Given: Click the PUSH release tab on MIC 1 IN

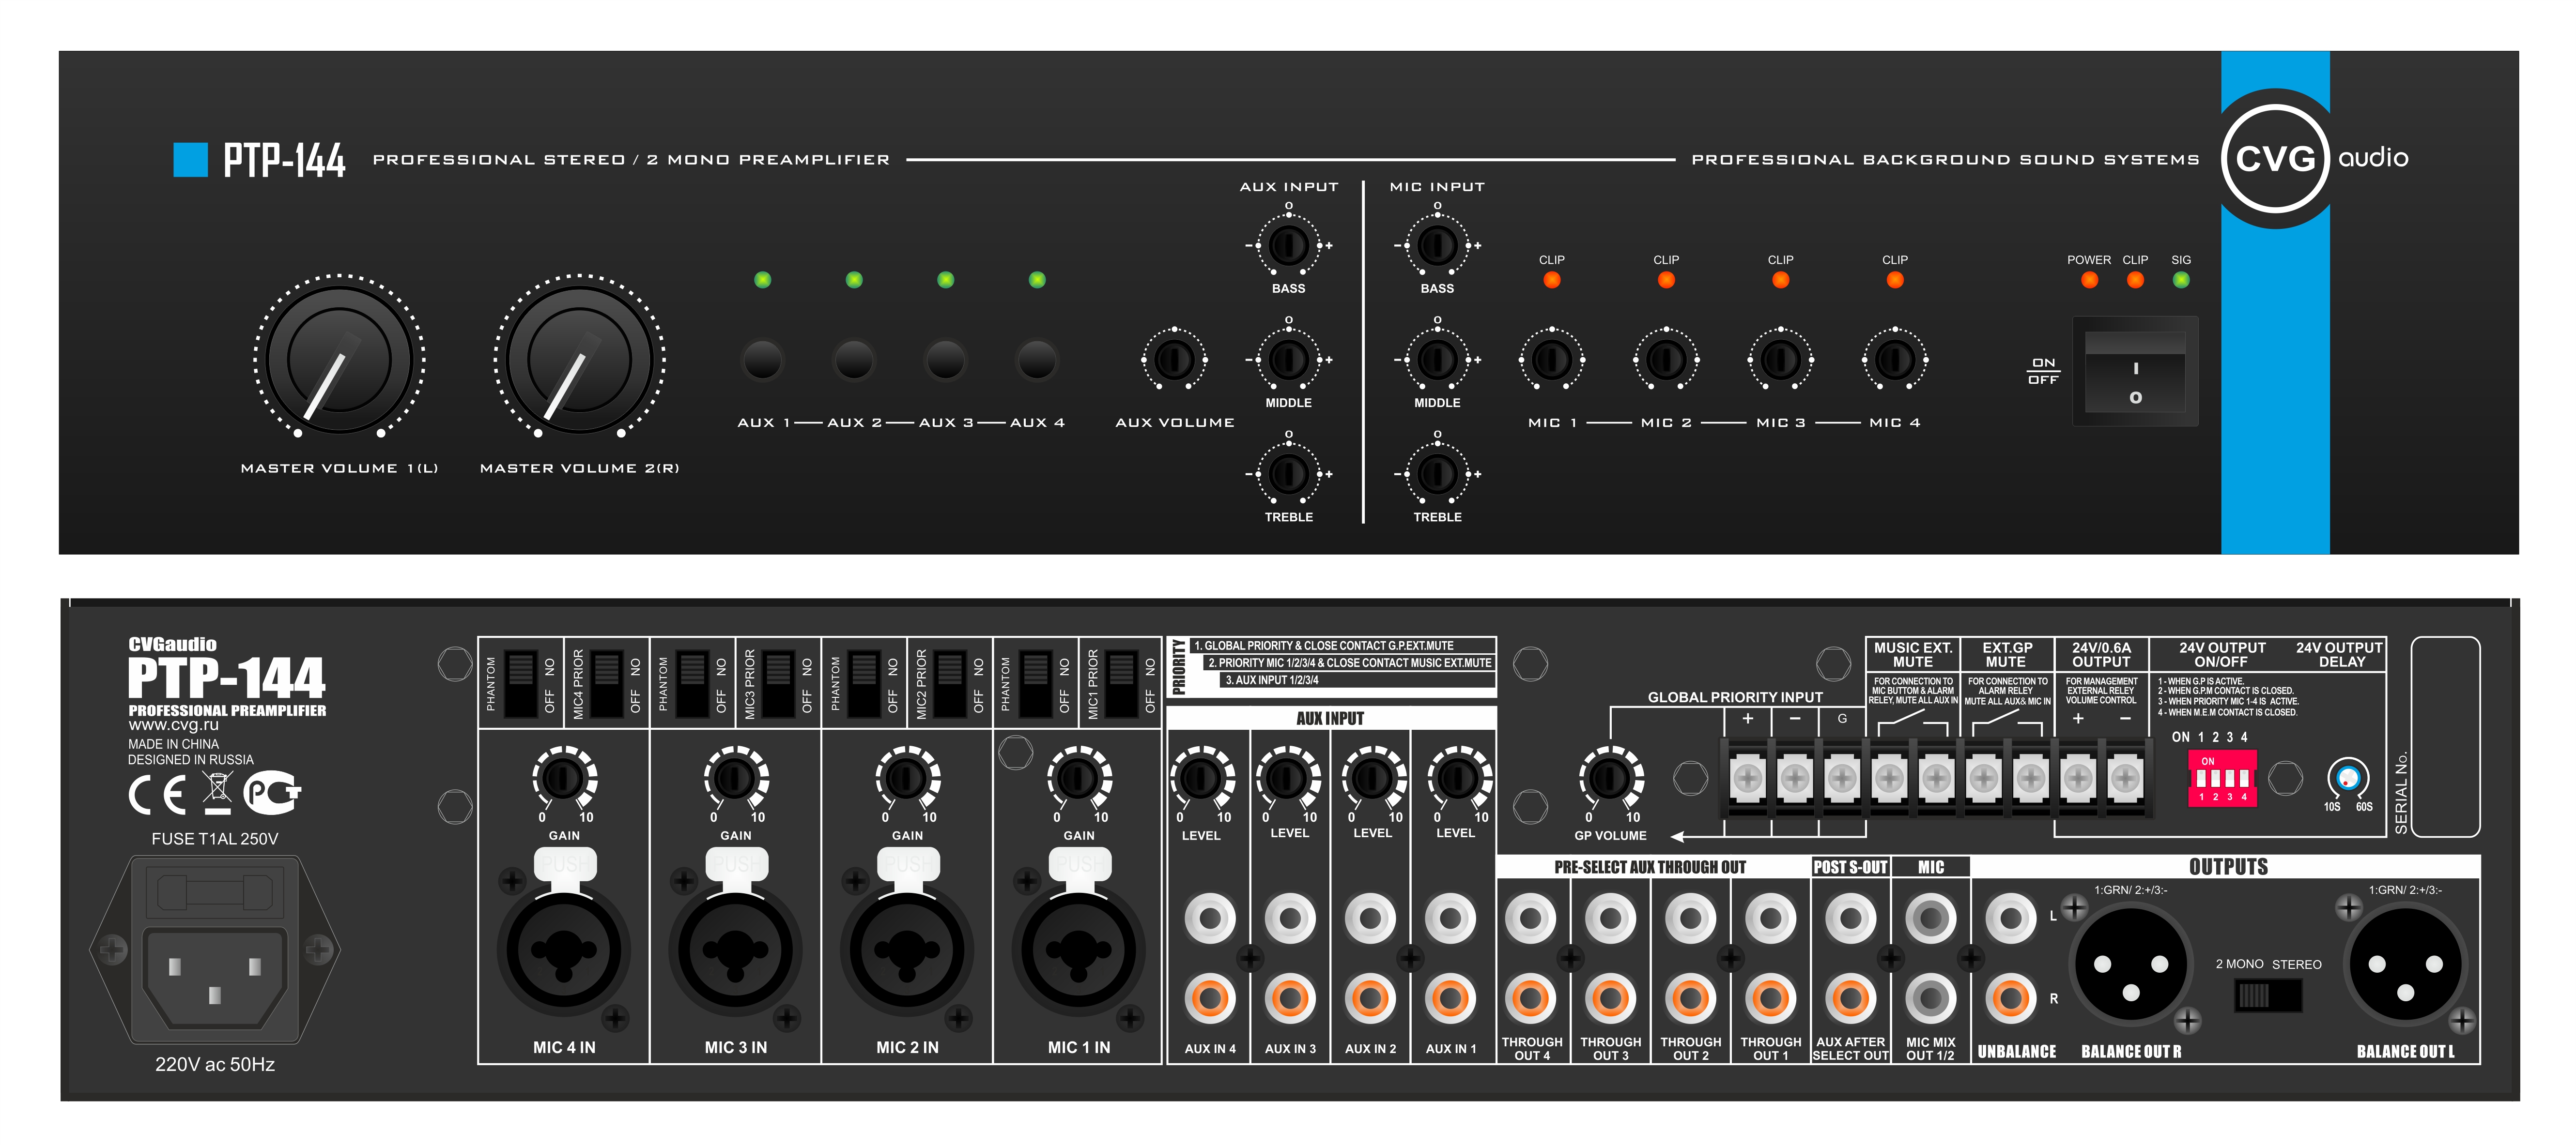Looking at the screenshot, I should pos(1080,863).
